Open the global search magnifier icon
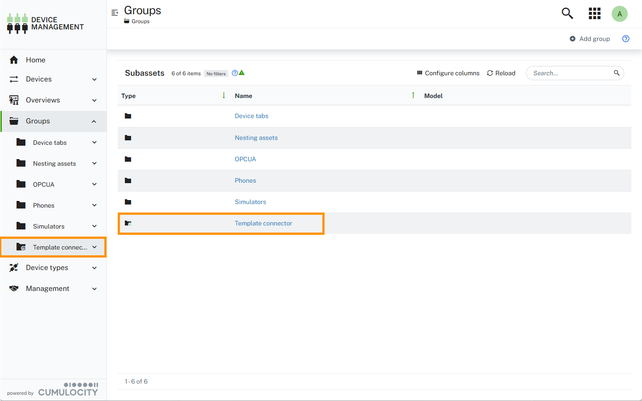This screenshot has height=401, width=642. click(x=567, y=13)
